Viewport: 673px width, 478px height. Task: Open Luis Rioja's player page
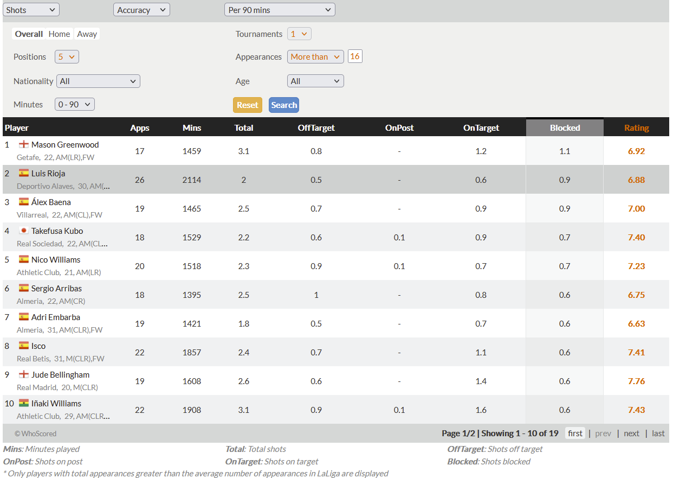[48, 173]
